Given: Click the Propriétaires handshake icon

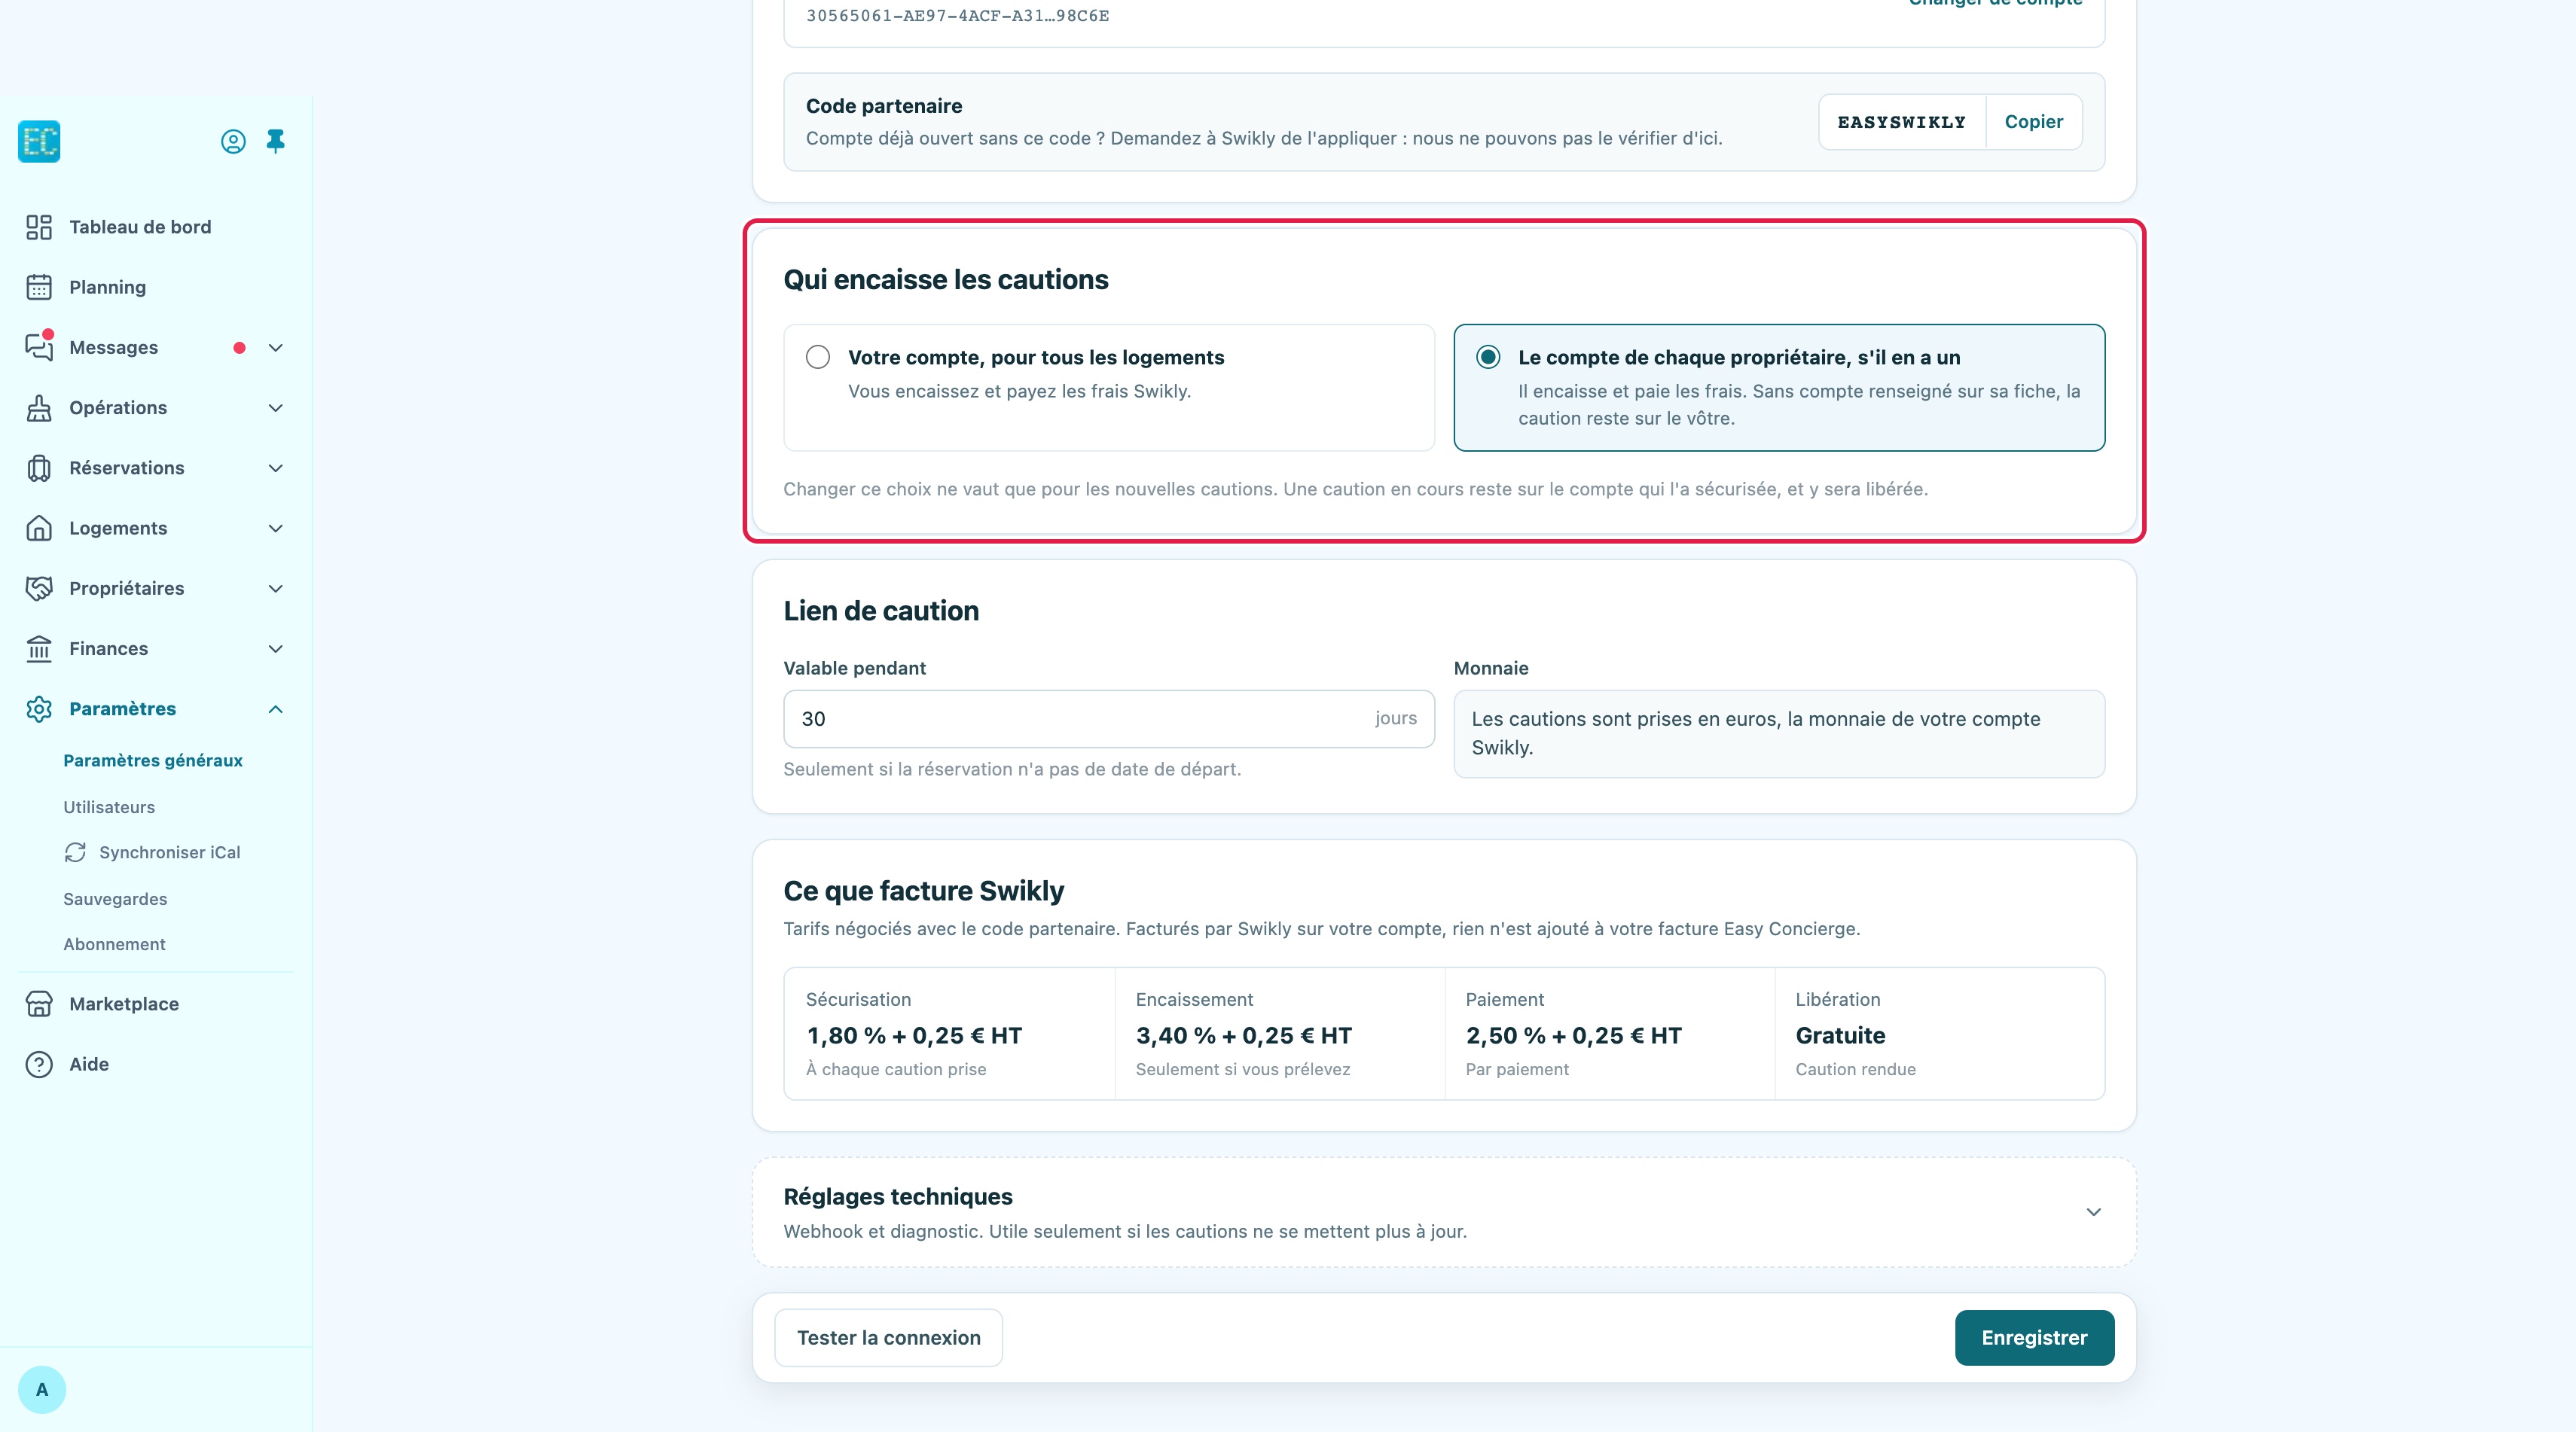Looking at the screenshot, I should pos(39,587).
